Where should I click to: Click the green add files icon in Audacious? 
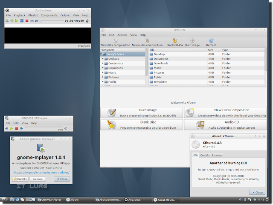(12, 21)
